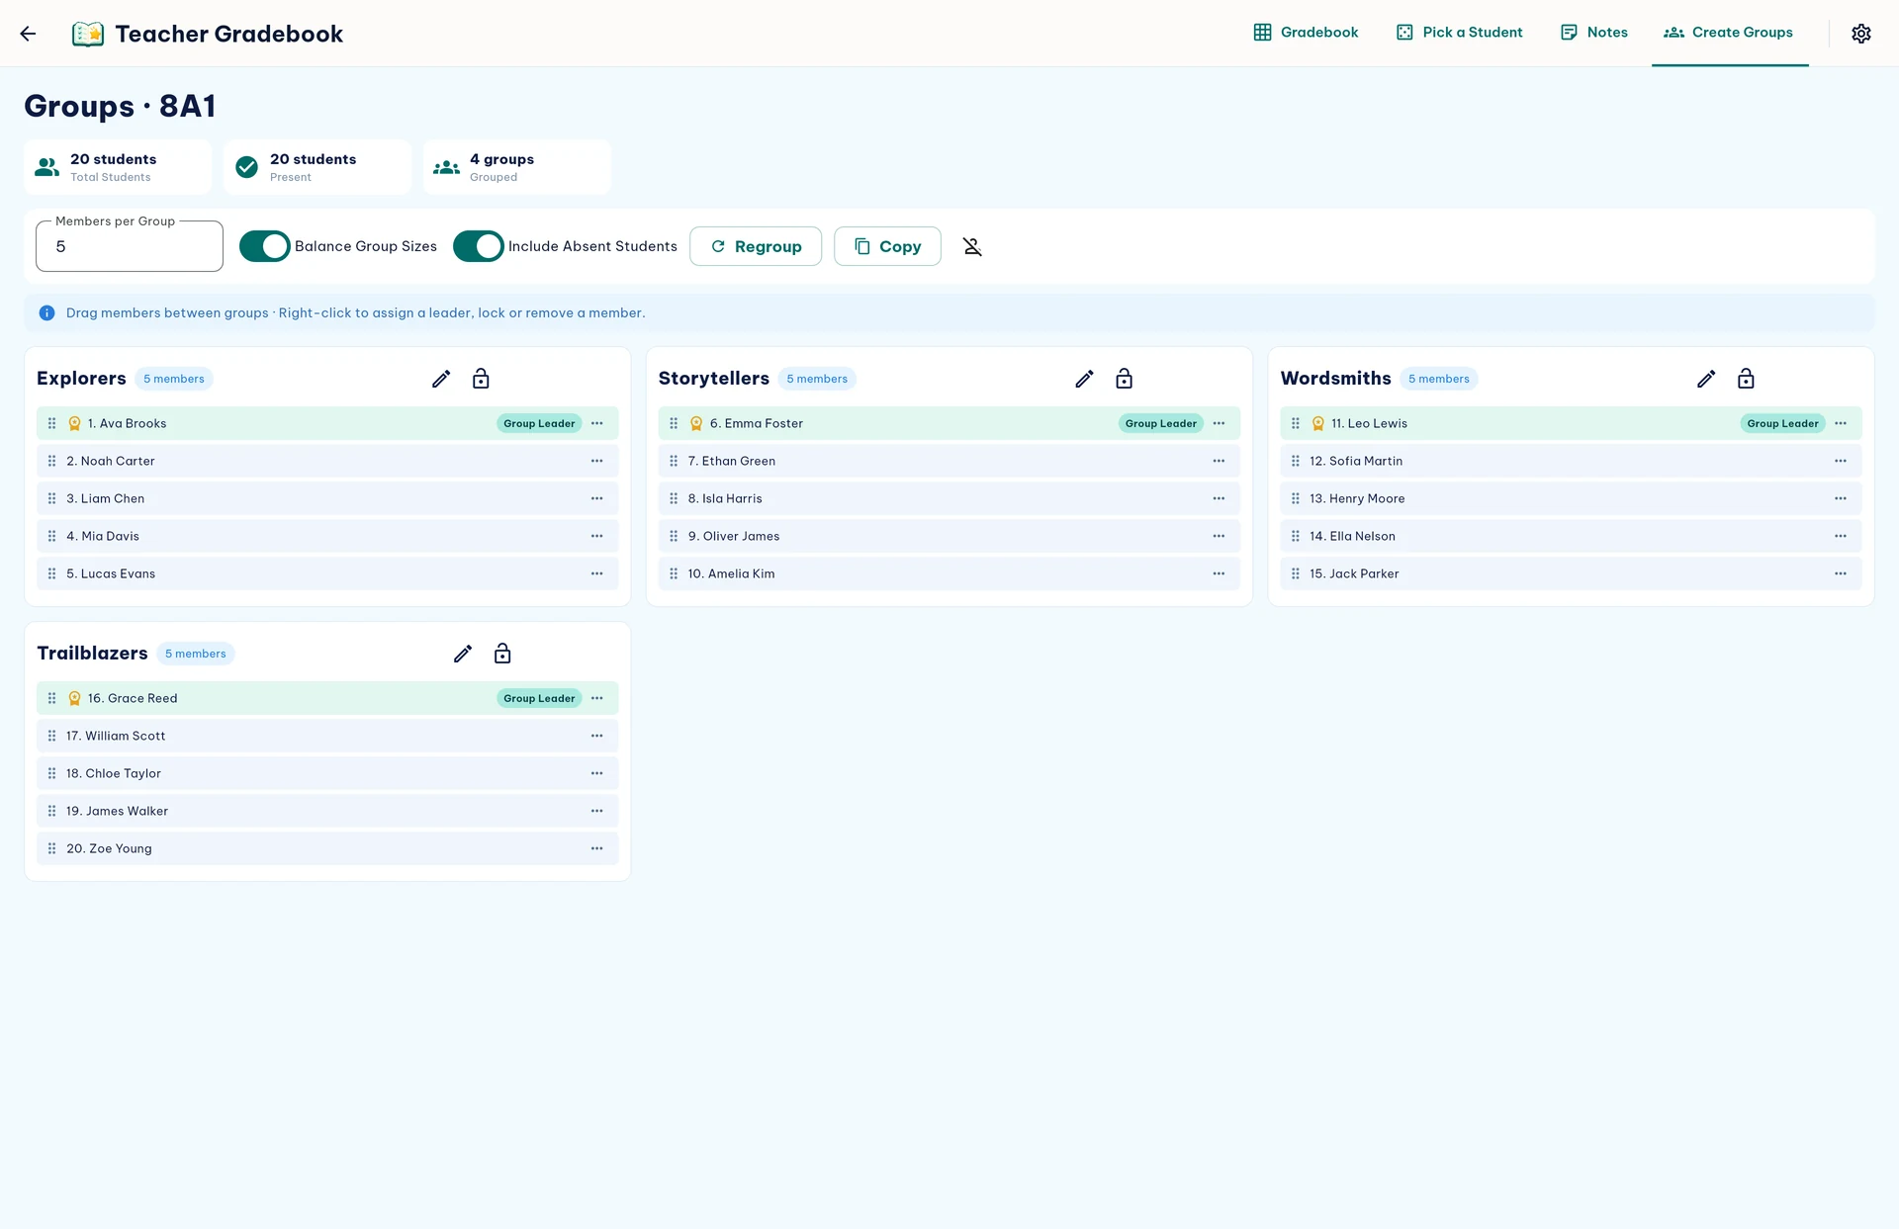Open more options for William Scott
Image resolution: width=1899 pixels, height=1229 pixels.
point(596,736)
